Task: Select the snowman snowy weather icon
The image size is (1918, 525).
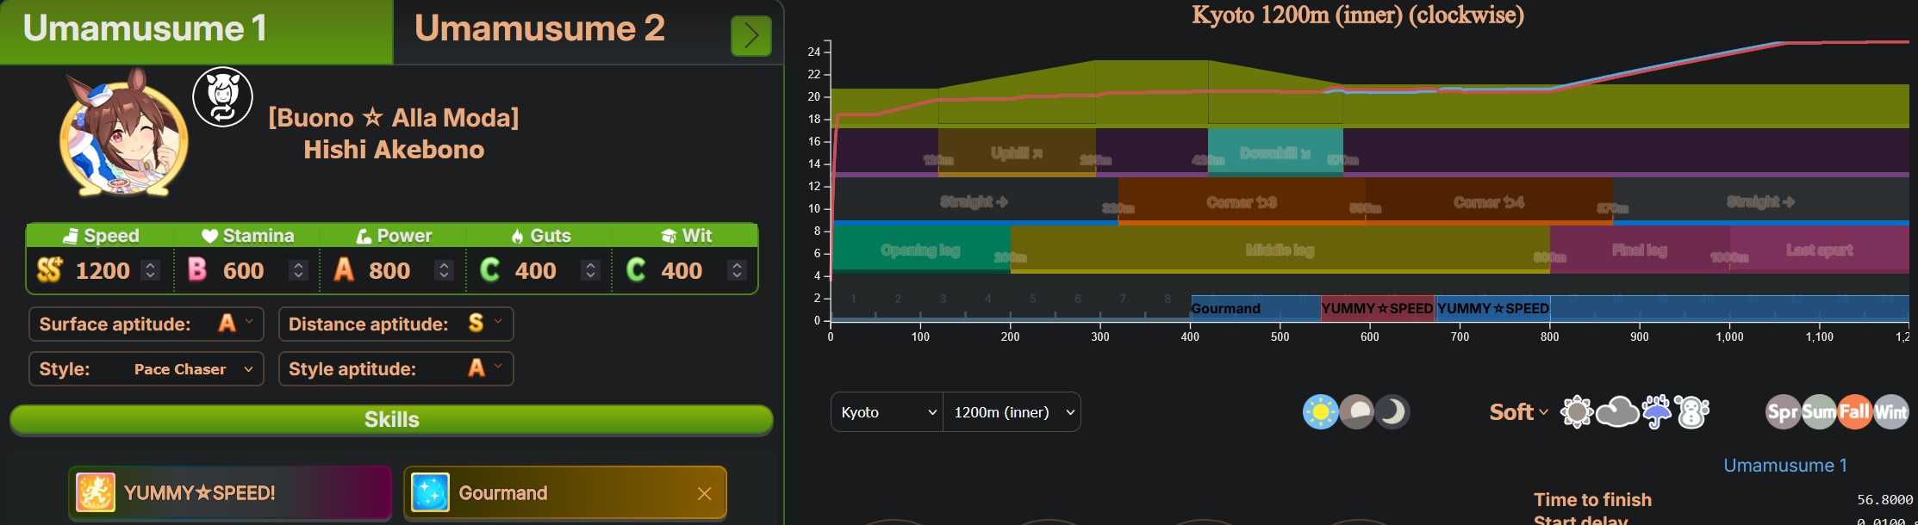Action: 1692,412
